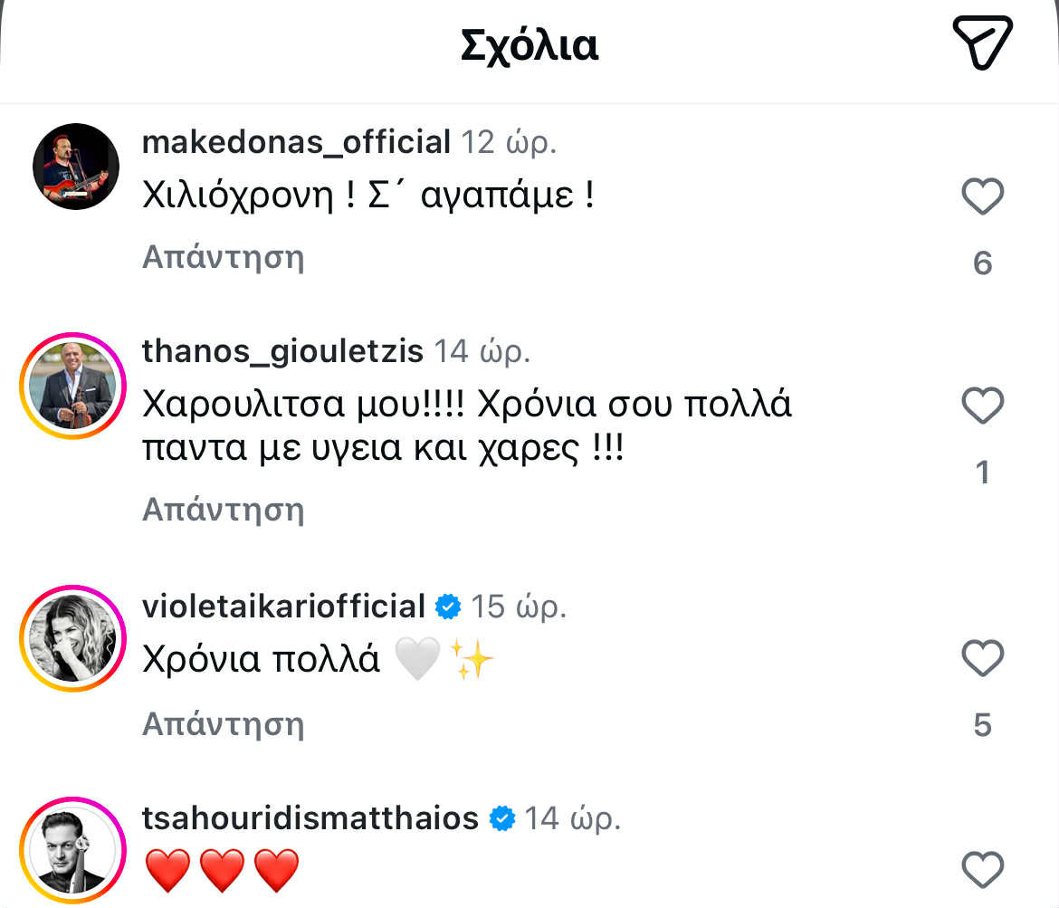Screen dimensions: 1059x908
Task: Like violetaikariofficial's comment
Action: pyautogui.click(x=982, y=658)
